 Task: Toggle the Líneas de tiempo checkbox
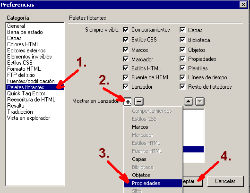[182, 77]
